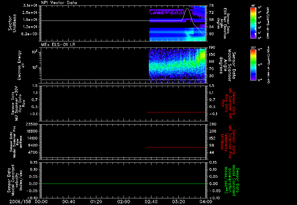Click the 150 scanner angle tick label
Screen dimensions: 297x205
click(x=212, y=54)
